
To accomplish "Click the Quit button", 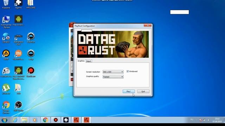I will pos(143,91).
